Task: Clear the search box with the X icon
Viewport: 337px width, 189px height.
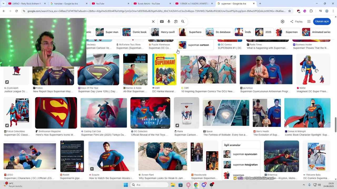Action: pos(153,22)
